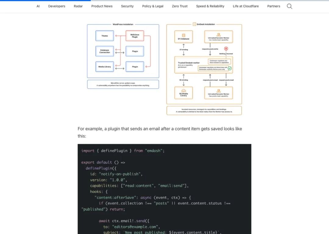Navigate to the Security category

click(x=127, y=6)
